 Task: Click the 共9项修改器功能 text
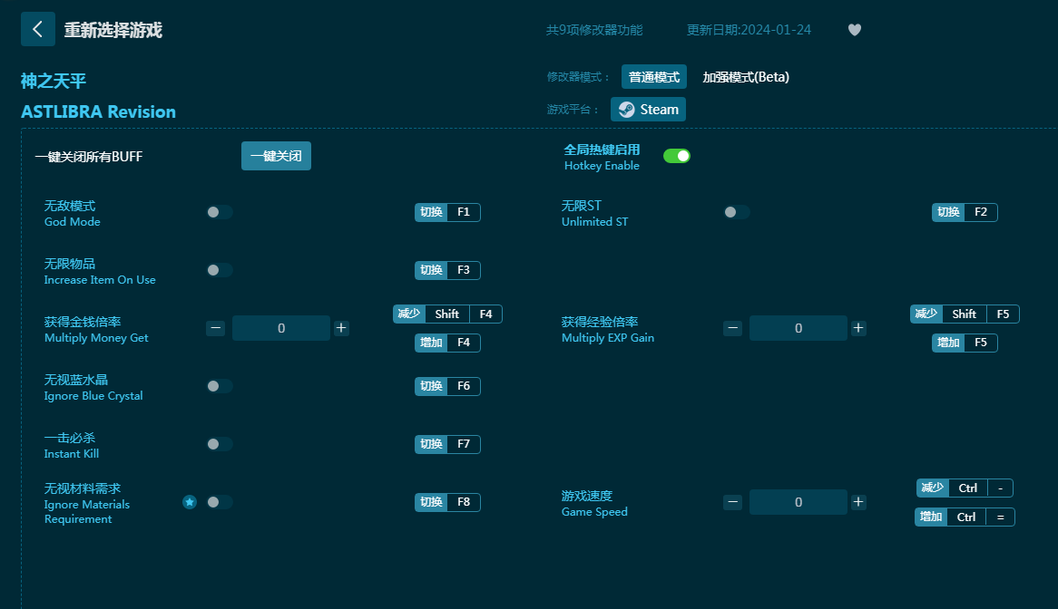click(x=593, y=30)
